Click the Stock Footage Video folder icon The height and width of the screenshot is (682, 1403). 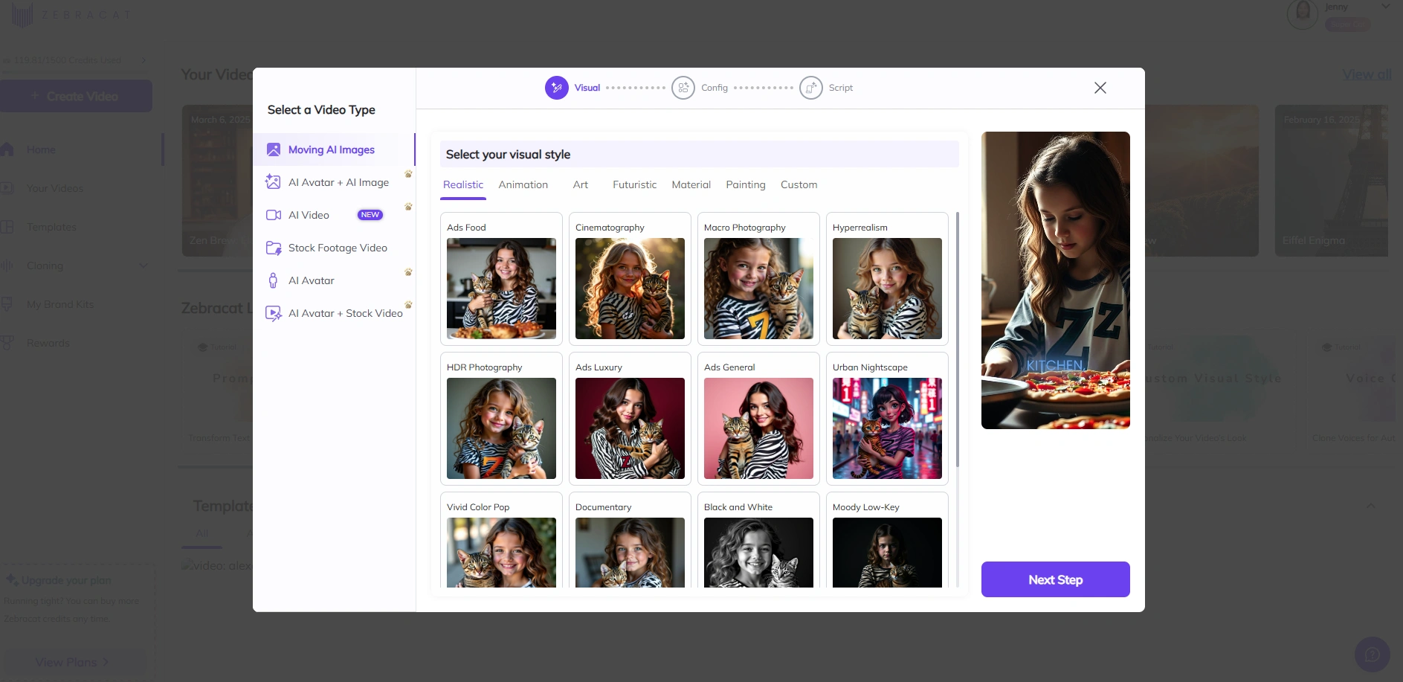[274, 248]
